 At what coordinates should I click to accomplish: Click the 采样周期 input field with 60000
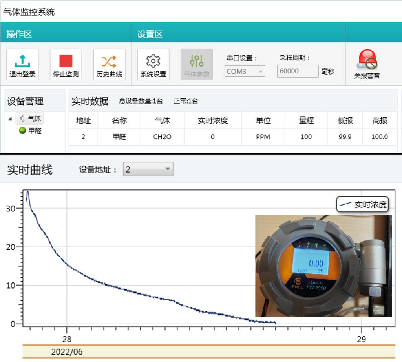pos(298,71)
